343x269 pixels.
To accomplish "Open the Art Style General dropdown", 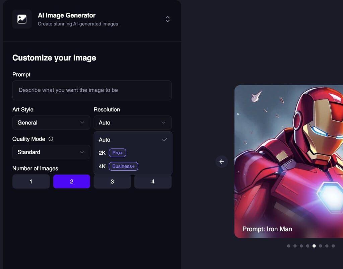I will tap(51, 122).
